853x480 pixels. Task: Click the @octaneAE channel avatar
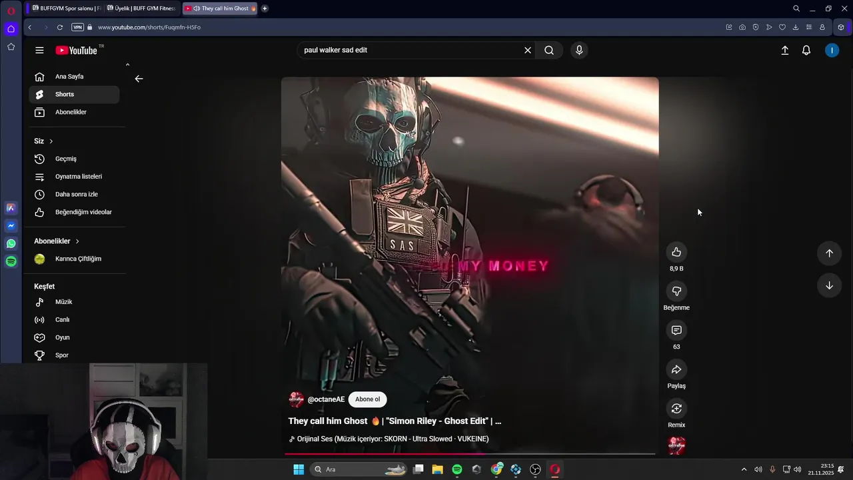[297, 399]
